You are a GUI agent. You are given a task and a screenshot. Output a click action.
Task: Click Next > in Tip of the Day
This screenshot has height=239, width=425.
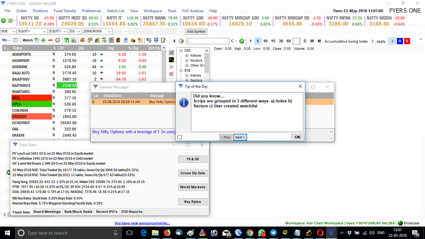pyautogui.click(x=240, y=137)
